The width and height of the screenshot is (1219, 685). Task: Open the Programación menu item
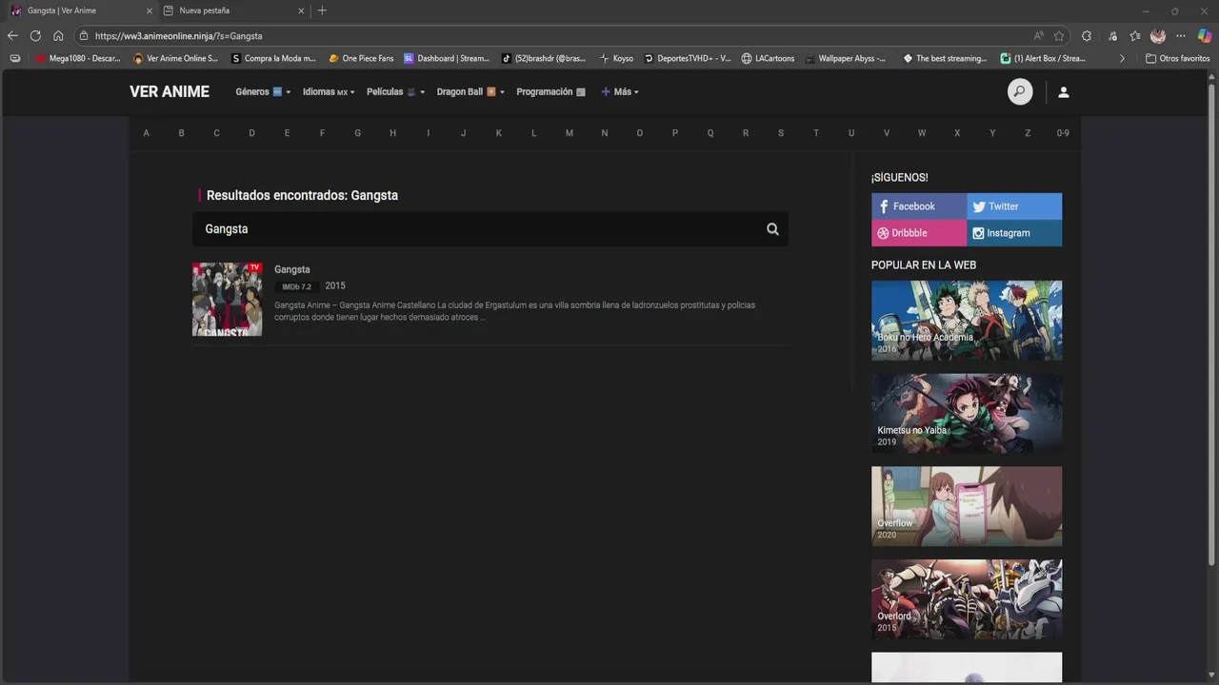click(x=550, y=92)
